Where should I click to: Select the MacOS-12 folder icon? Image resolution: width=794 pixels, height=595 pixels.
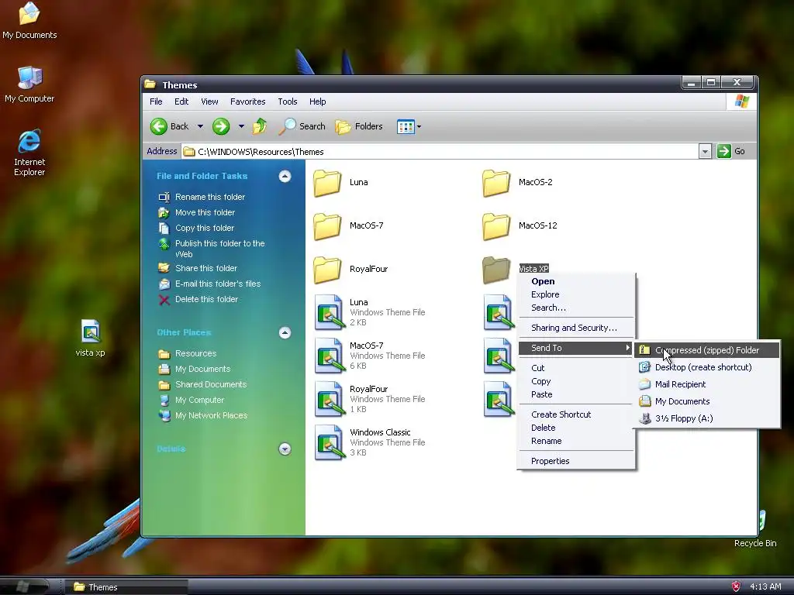coord(495,226)
